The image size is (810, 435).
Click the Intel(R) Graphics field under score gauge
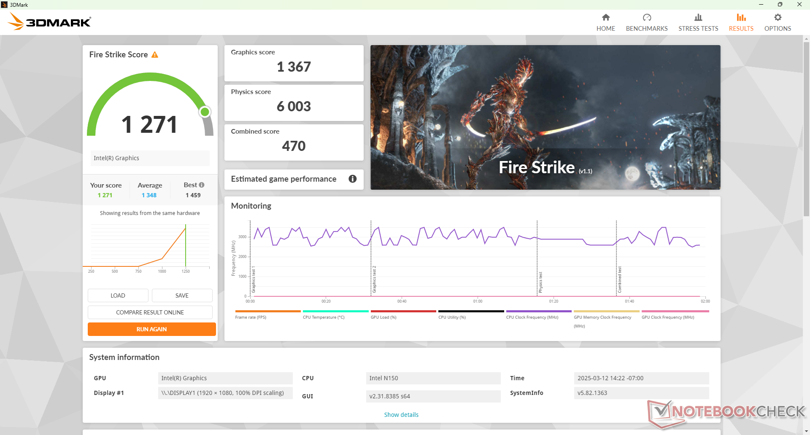150,158
